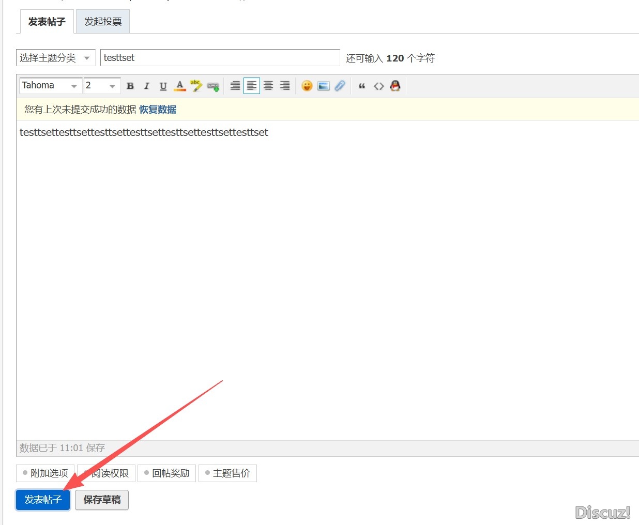The width and height of the screenshot is (639, 525).
Task: Attach a file with the paperclip icon
Action: [340, 86]
